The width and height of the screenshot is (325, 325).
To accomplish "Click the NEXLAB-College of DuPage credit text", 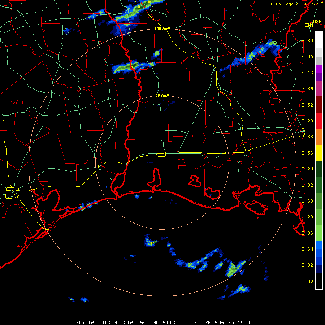I will click(289, 4).
